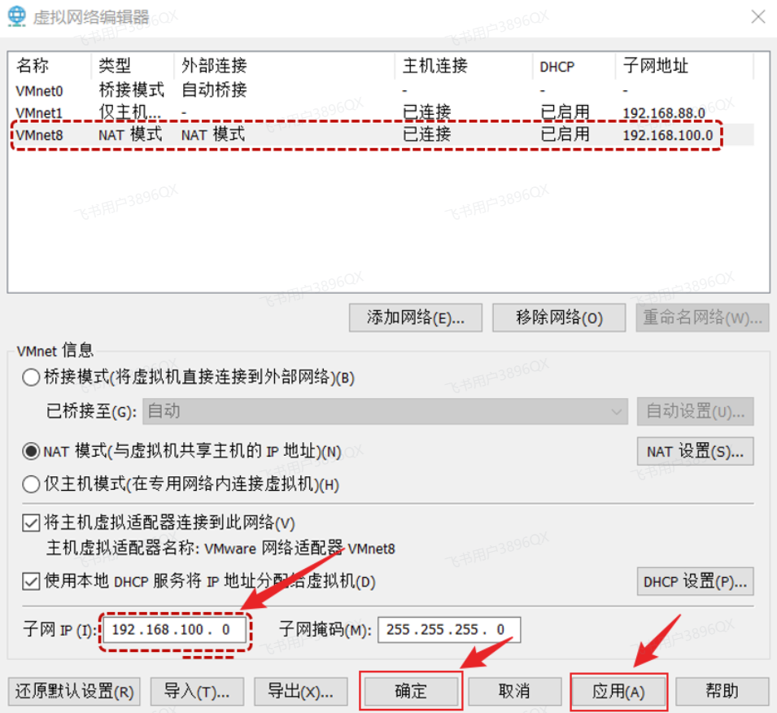Click 已启用 DHCP cell in VMnet8 row
This screenshot has width=777, height=713.
tap(565, 134)
